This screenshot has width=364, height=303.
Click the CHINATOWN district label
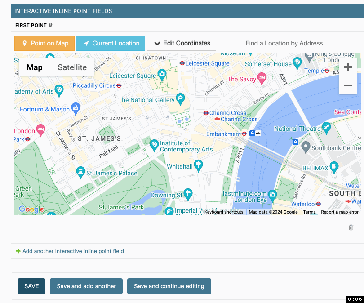151,58
